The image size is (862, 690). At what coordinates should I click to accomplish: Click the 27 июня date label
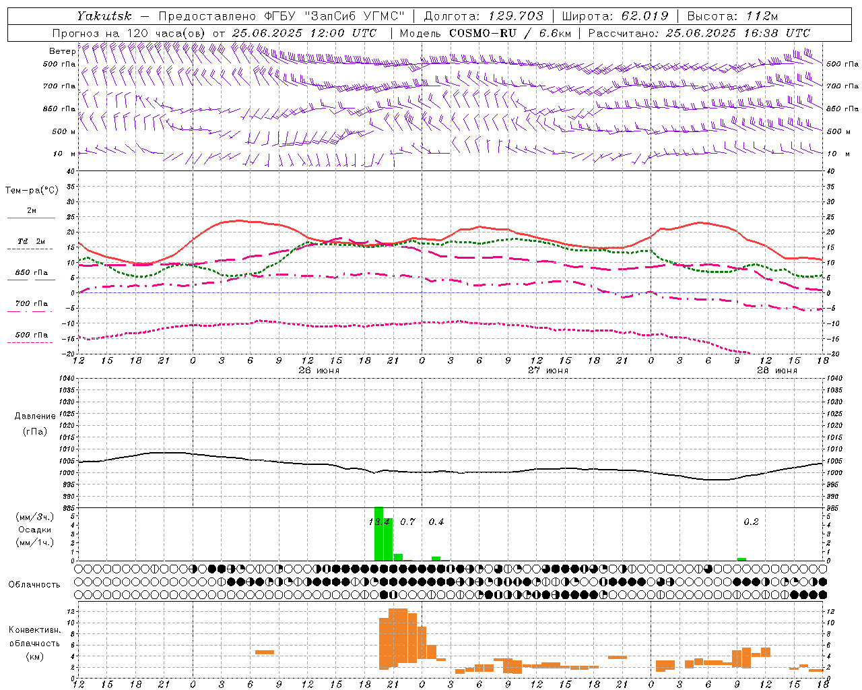coord(548,371)
